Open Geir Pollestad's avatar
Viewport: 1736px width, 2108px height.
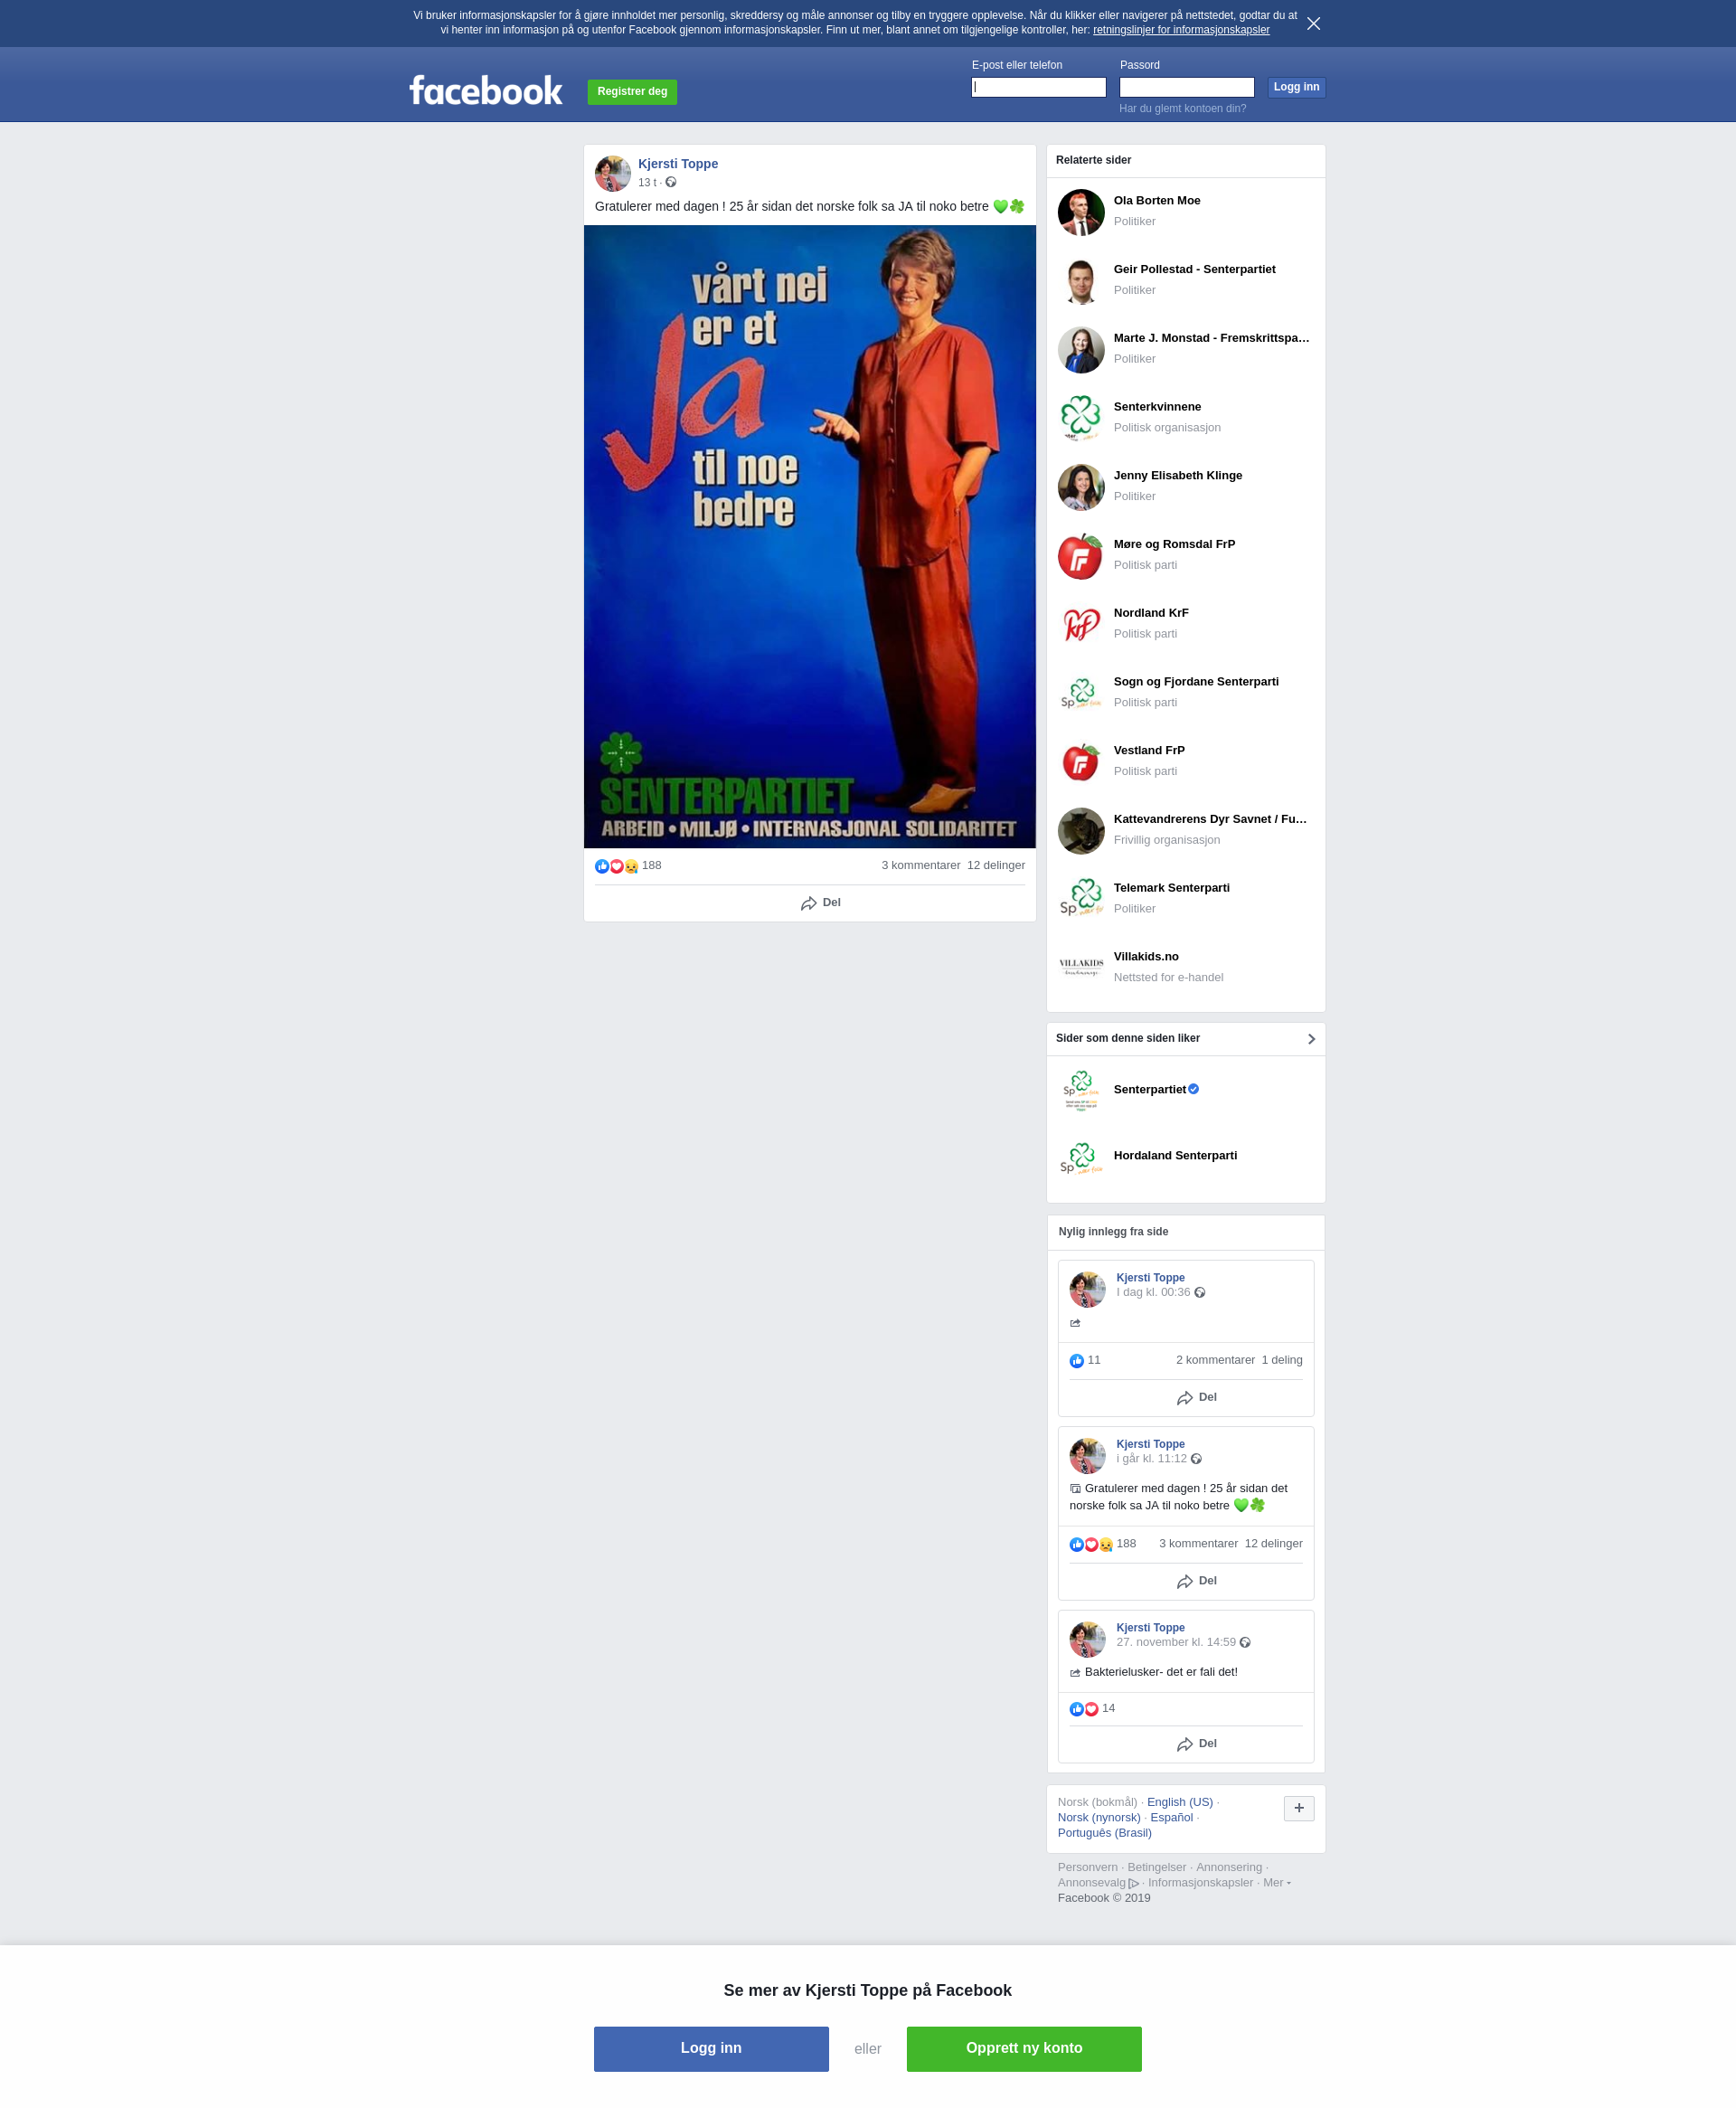tap(1081, 281)
